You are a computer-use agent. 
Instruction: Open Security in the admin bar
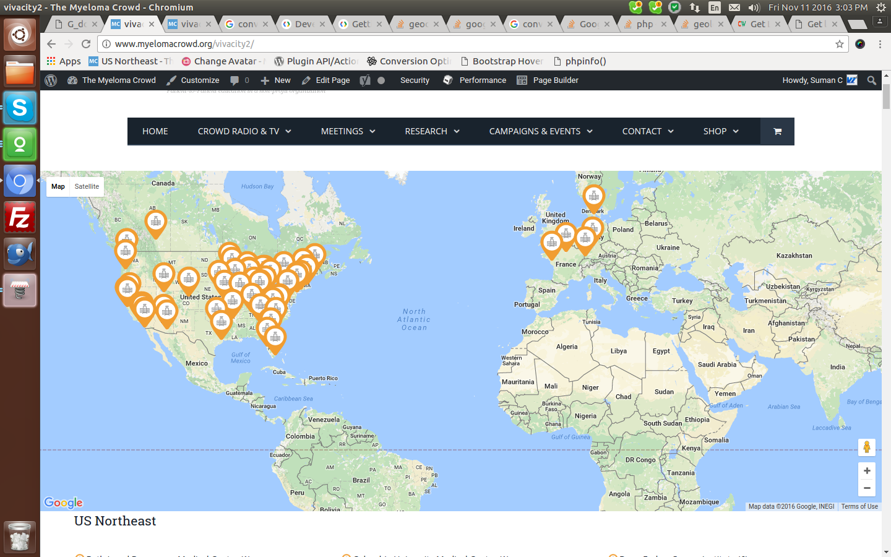click(x=415, y=80)
